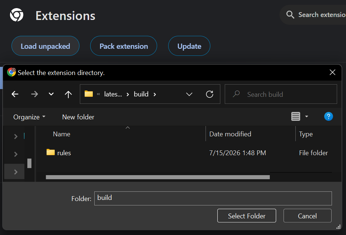Open recent locations dropdown arrow
The image size is (346, 235).
(x=51, y=94)
